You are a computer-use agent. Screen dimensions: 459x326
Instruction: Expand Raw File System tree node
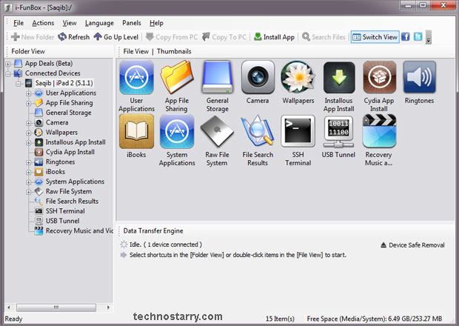coord(29,192)
